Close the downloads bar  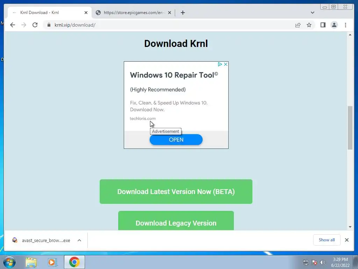point(346,240)
